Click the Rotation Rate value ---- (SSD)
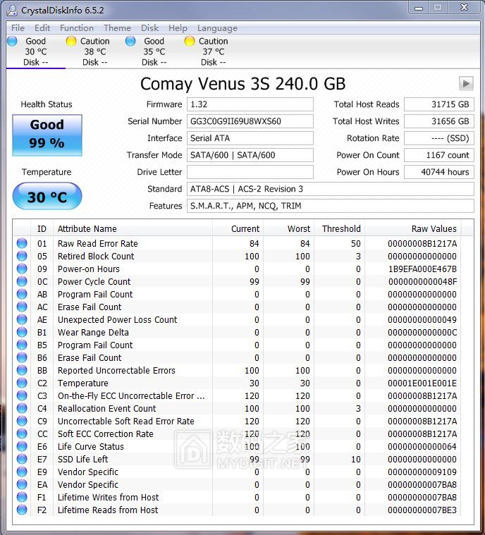Viewport: 485px width, 535px height. [x=439, y=138]
